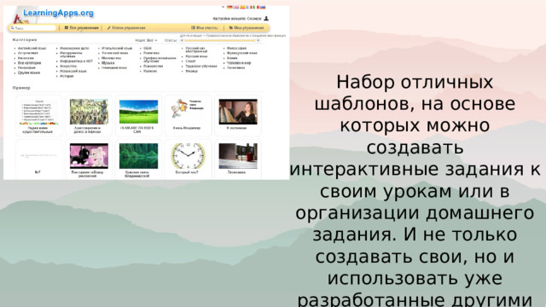The width and height of the screenshot is (546, 307).
Task: Select the UK flag language icon
Action: coord(236,7)
